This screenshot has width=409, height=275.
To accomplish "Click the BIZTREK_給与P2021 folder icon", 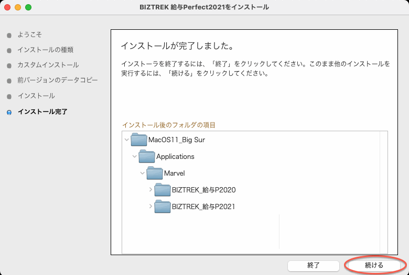I will [163, 207].
